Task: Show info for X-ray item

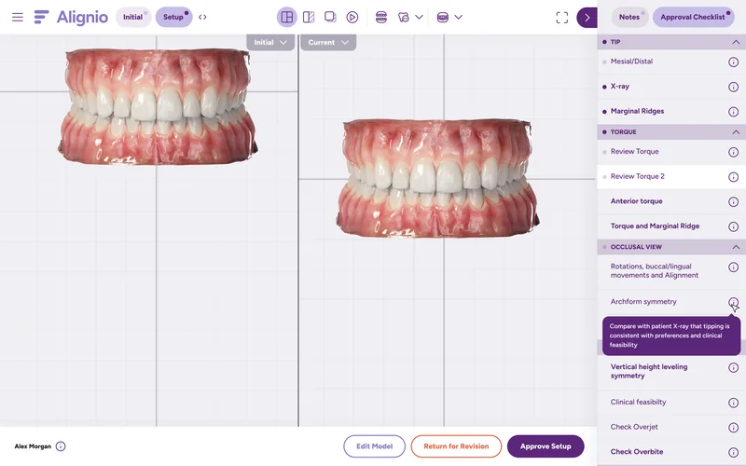Action: [733, 87]
